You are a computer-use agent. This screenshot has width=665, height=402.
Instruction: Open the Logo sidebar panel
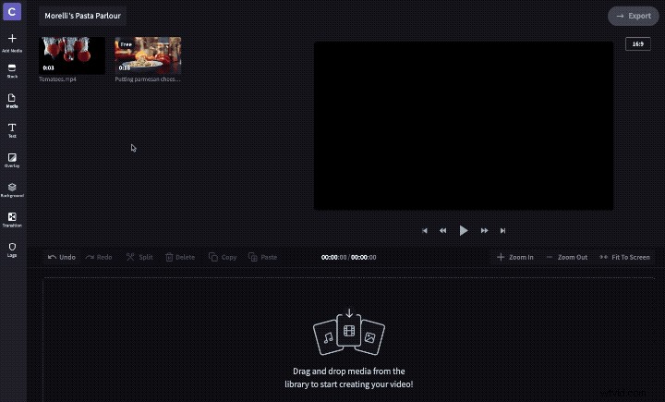click(12, 250)
